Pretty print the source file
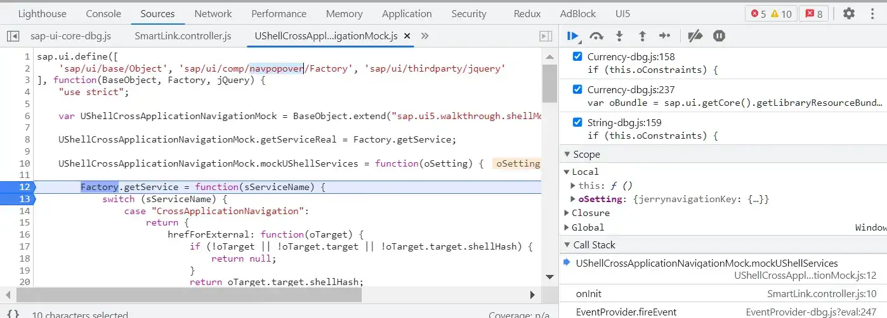Image resolution: width=887 pixels, height=318 pixels. [x=13, y=314]
